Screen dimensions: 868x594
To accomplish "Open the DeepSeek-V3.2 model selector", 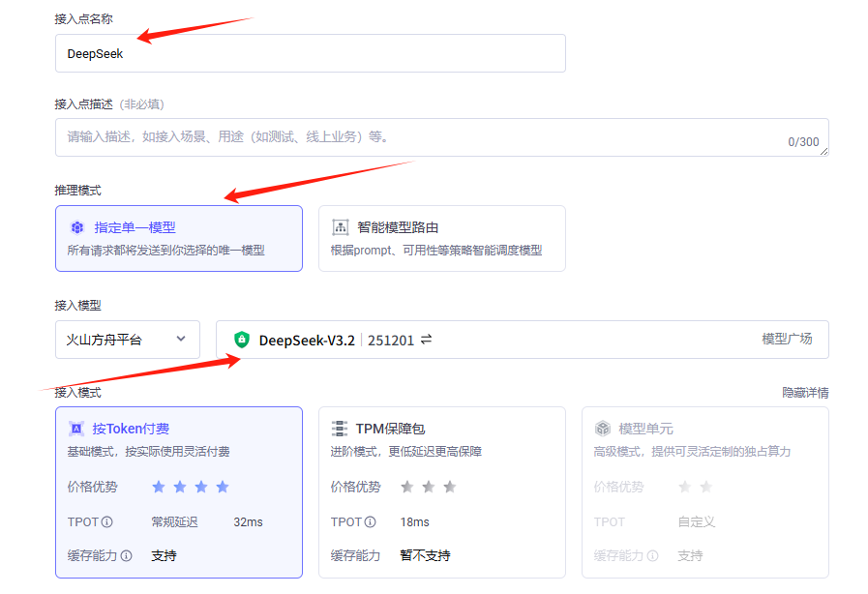I will [522, 340].
